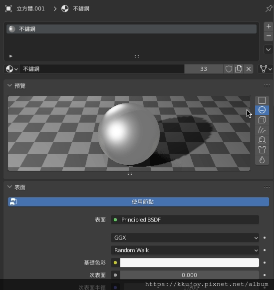Screen dimensions: 274x290
Task: Select the 不鏽鋼 material slot in list
Action: pos(131,29)
